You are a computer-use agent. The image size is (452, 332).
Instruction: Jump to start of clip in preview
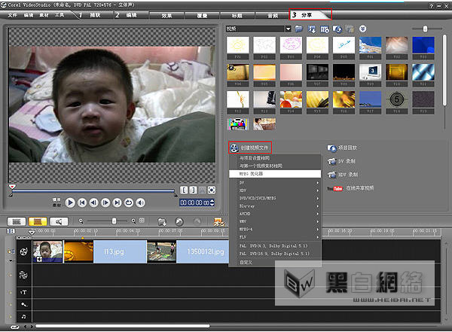coord(82,203)
